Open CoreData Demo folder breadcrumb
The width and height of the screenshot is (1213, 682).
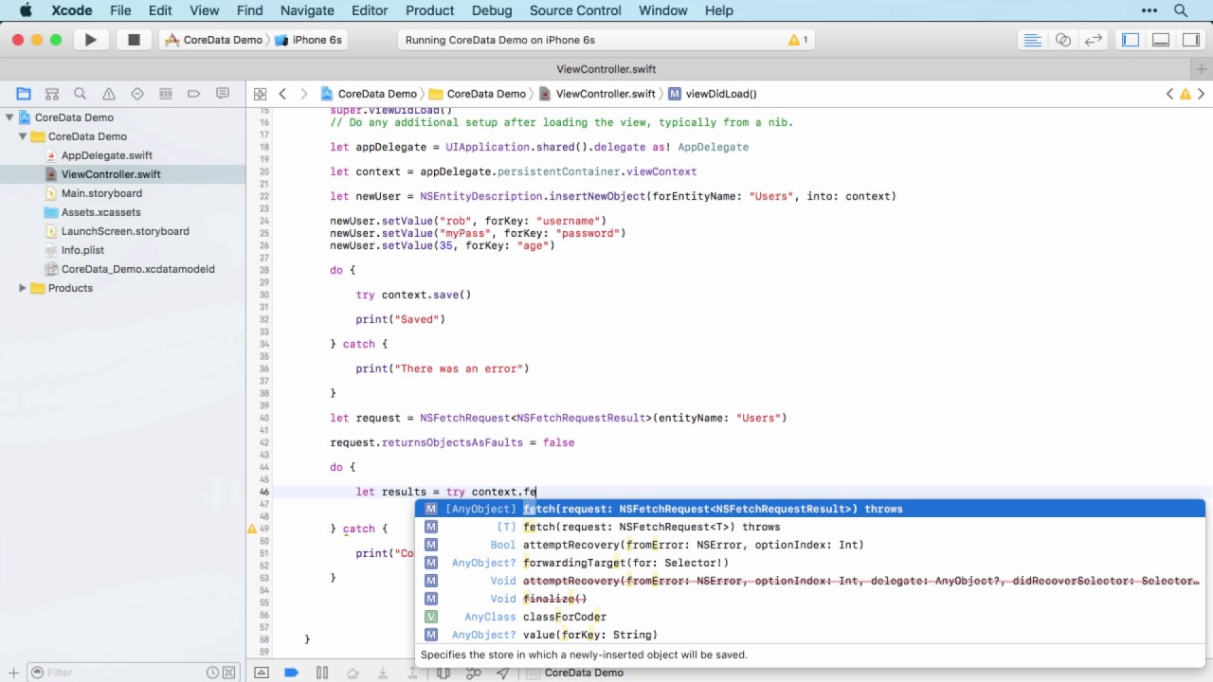(x=477, y=94)
